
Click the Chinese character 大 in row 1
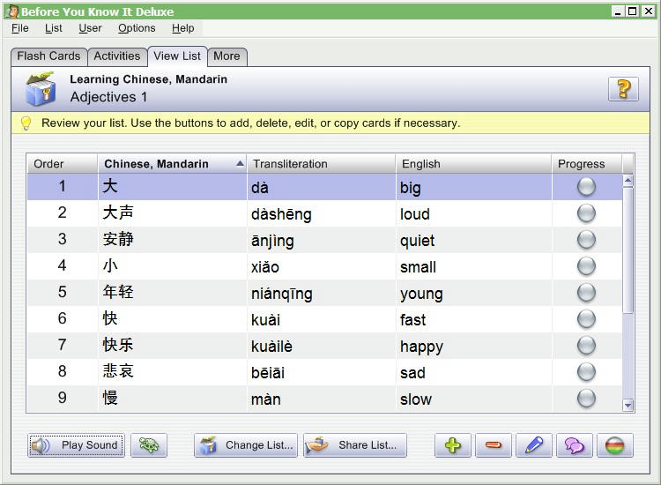pos(110,186)
